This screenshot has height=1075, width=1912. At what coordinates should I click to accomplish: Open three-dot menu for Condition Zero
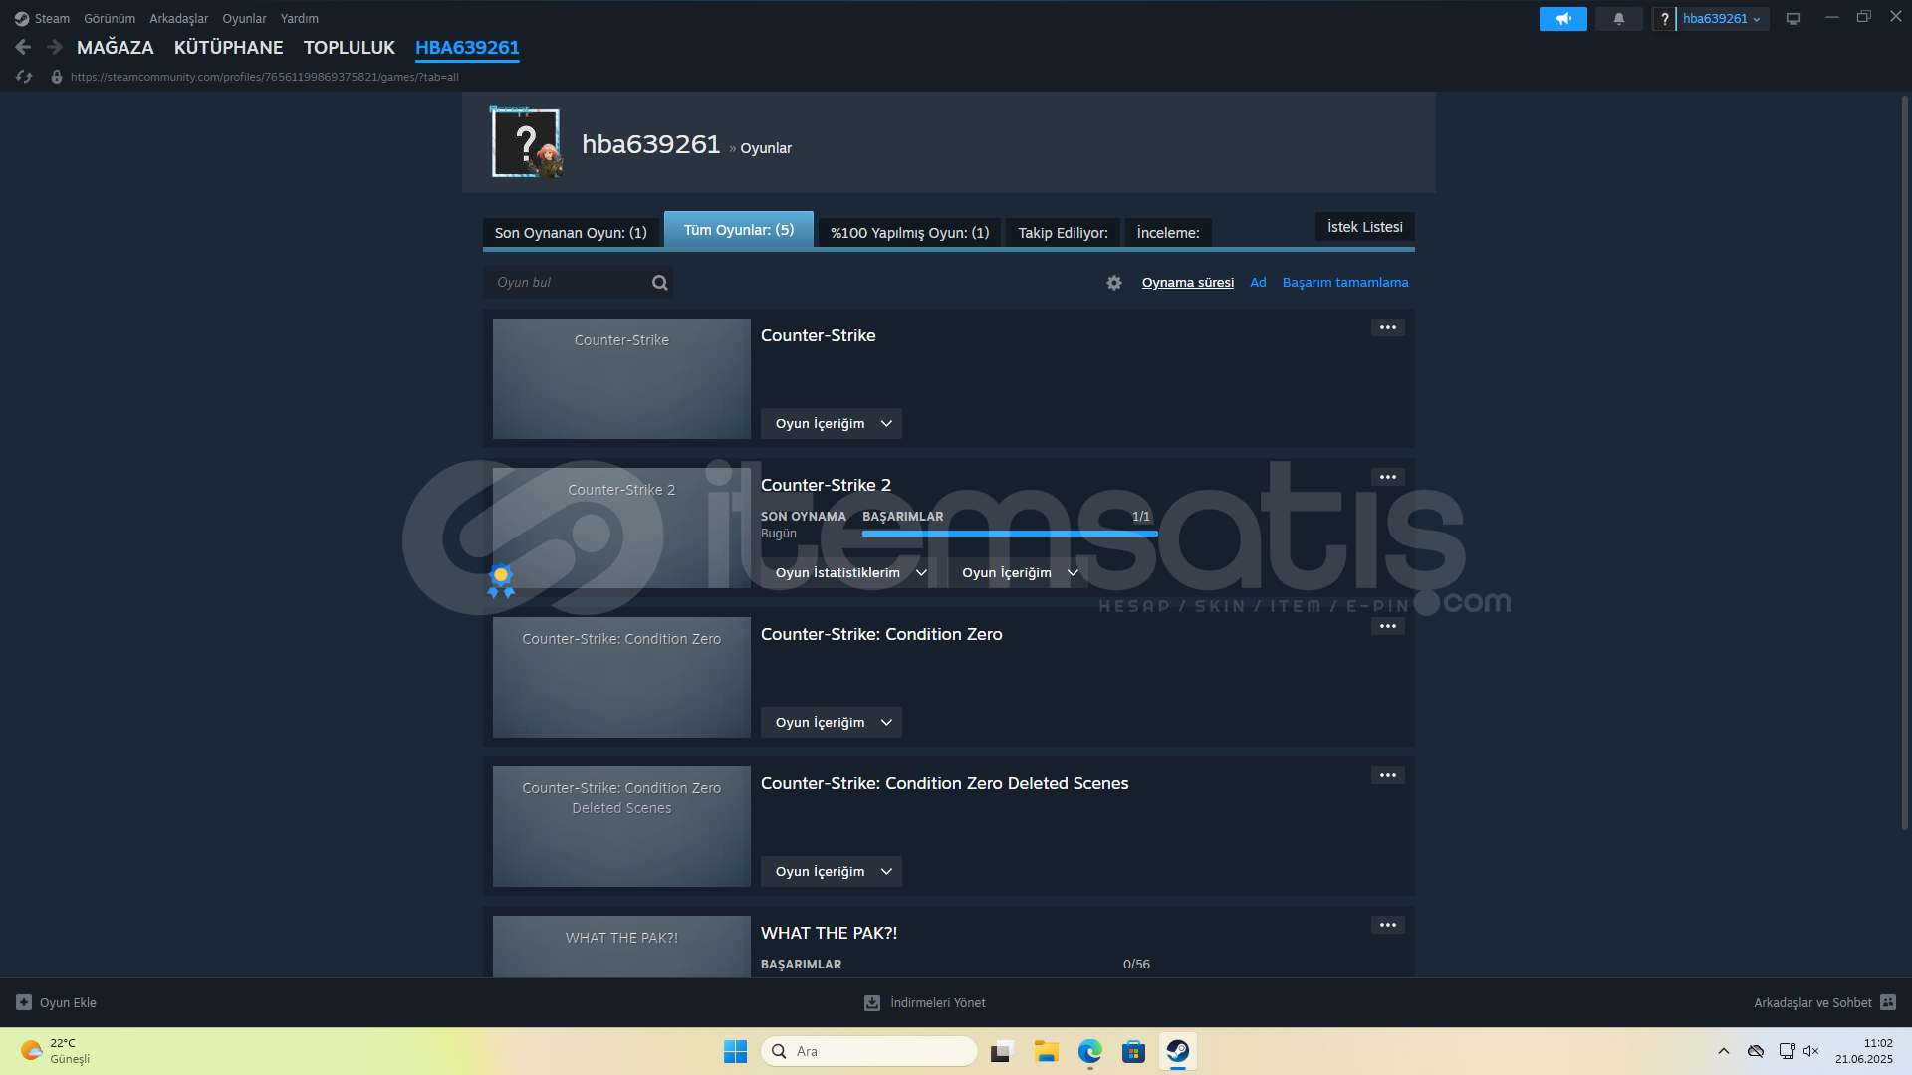coord(1388,626)
